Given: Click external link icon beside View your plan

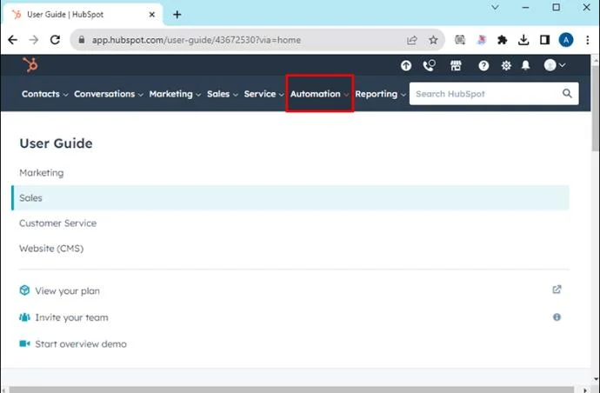Looking at the screenshot, I should [x=557, y=290].
